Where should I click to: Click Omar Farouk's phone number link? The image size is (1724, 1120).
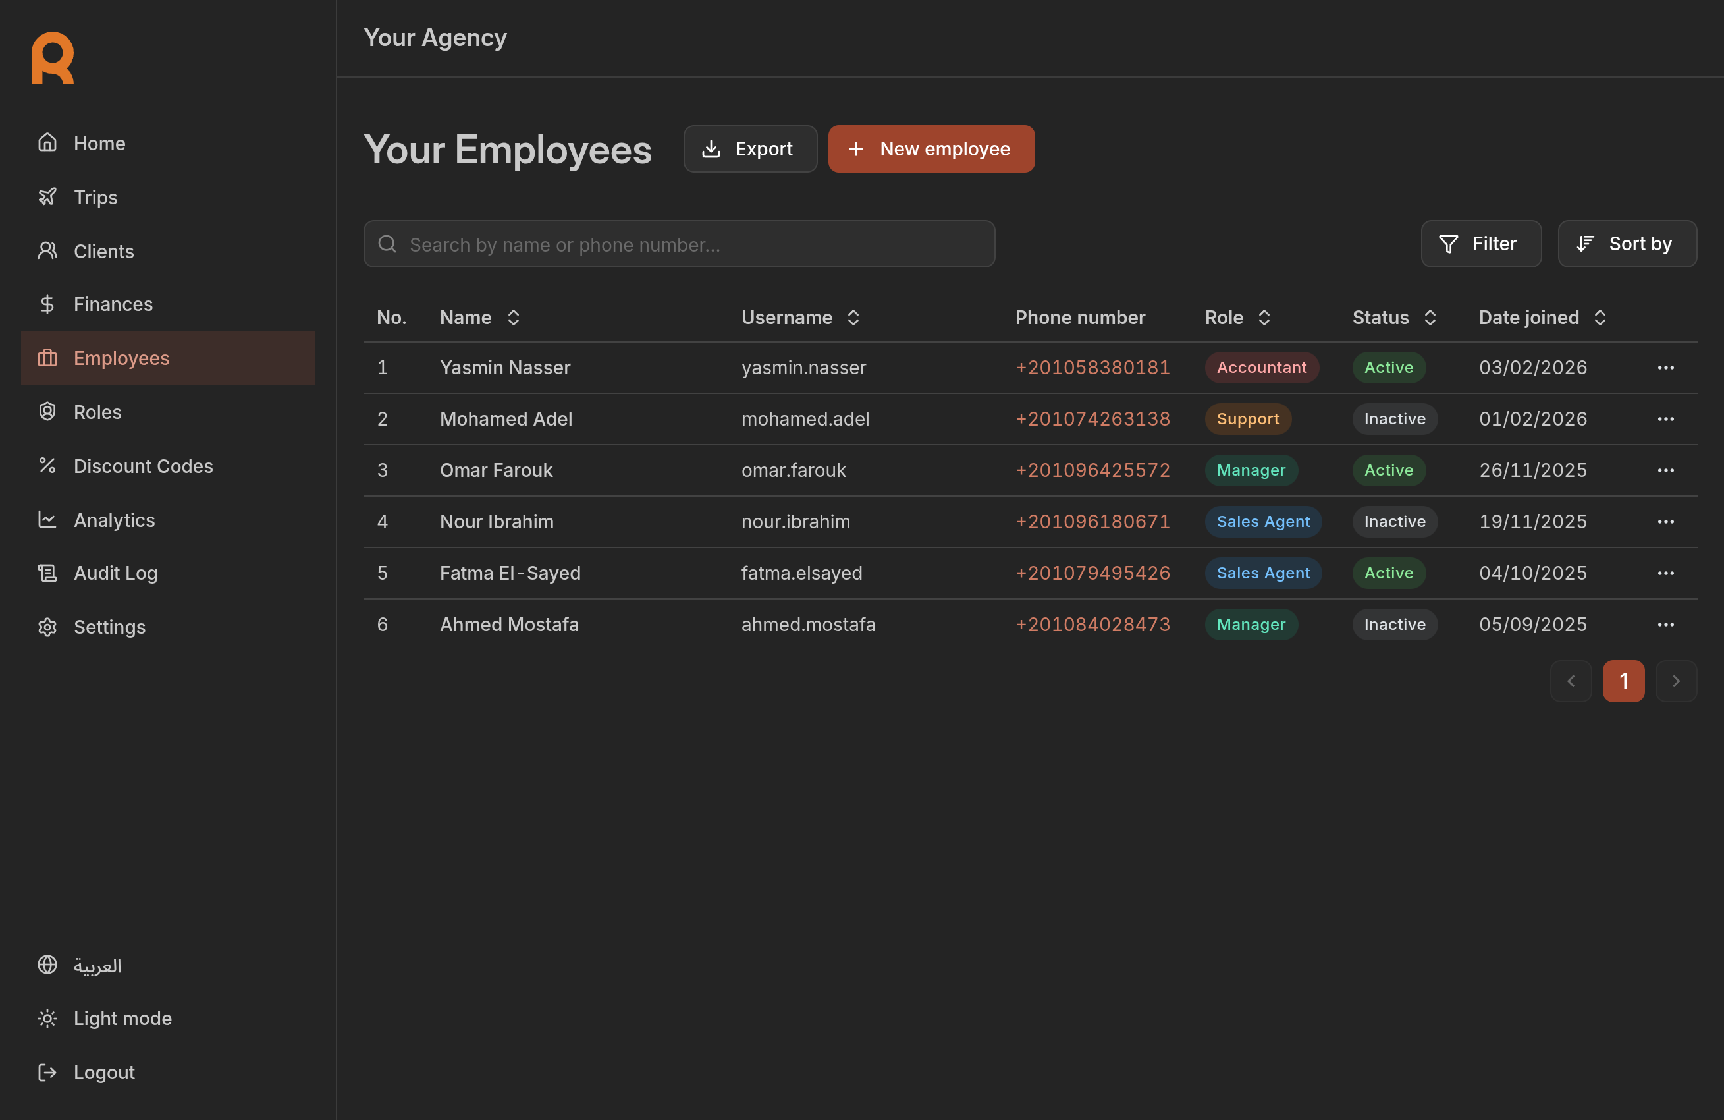pyautogui.click(x=1092, y=470)
